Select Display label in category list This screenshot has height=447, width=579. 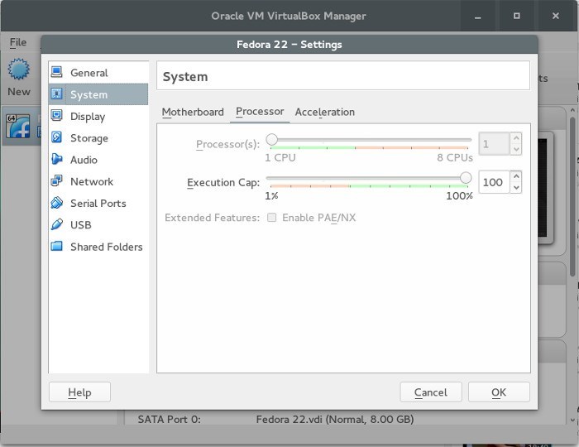click(x=88, y=117)
